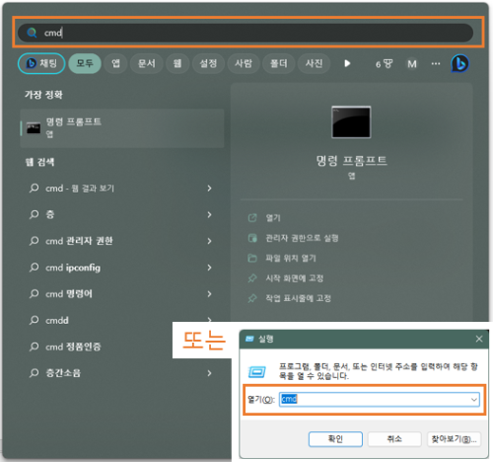Select 'cmd 정품인증' suggestion
Screen dimensions: 493x462
(73, 346)
